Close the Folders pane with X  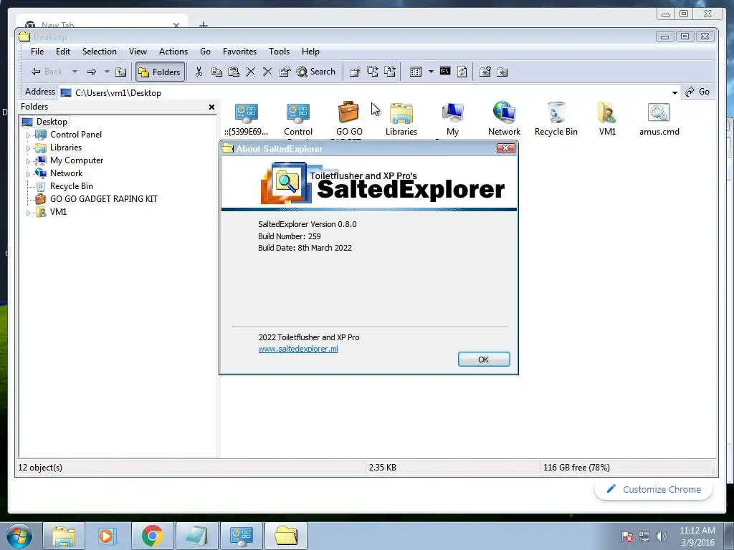[211, 107]
